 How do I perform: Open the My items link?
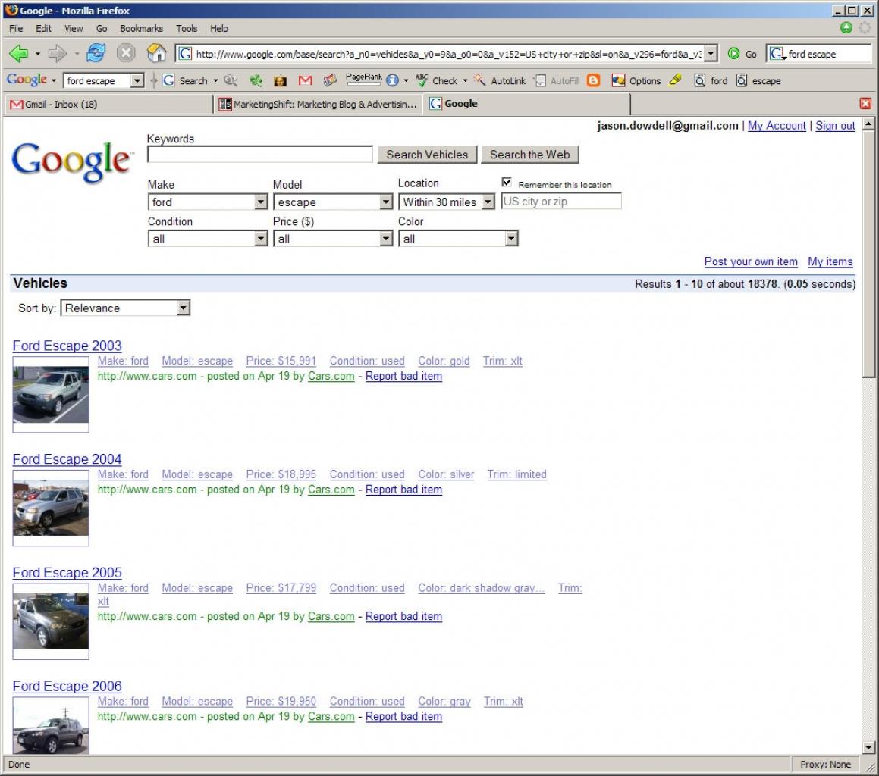830,261
